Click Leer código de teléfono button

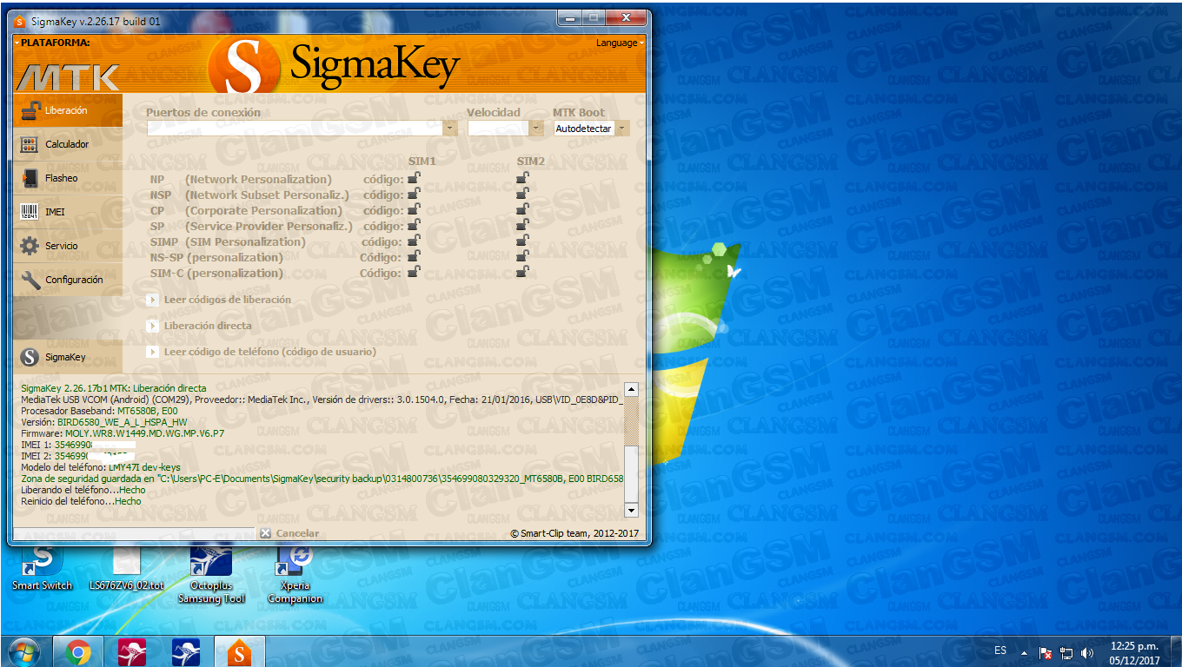(262, 352)
